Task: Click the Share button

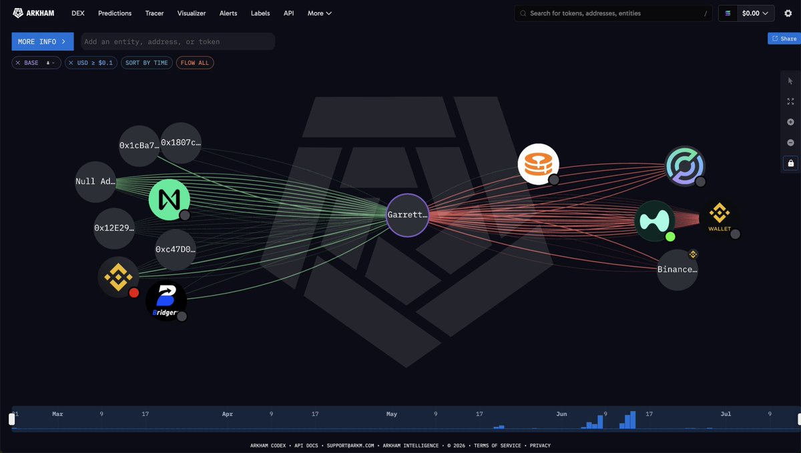Action: point(784,39)
